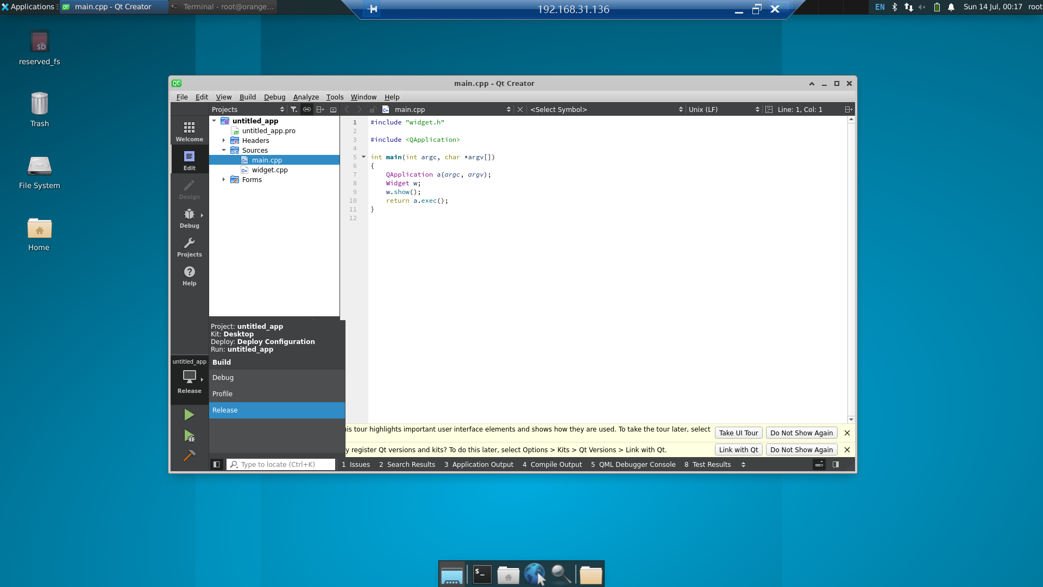Start debugging with the run-bug icon
The width and height of the screenshot is (1043, 587).
click(x=189, y=436)
